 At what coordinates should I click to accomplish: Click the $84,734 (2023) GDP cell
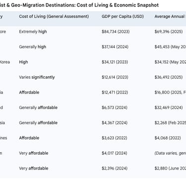[116, 32]
